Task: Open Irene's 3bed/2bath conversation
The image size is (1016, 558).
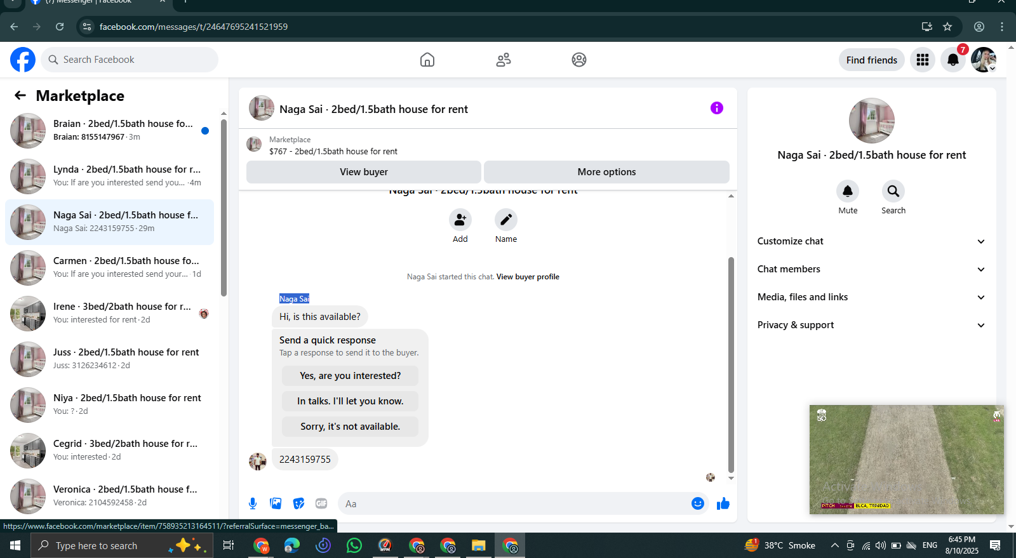Action: click(109, 314)
